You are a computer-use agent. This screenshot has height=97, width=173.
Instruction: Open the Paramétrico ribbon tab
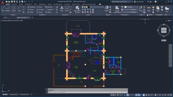point(28,4)
